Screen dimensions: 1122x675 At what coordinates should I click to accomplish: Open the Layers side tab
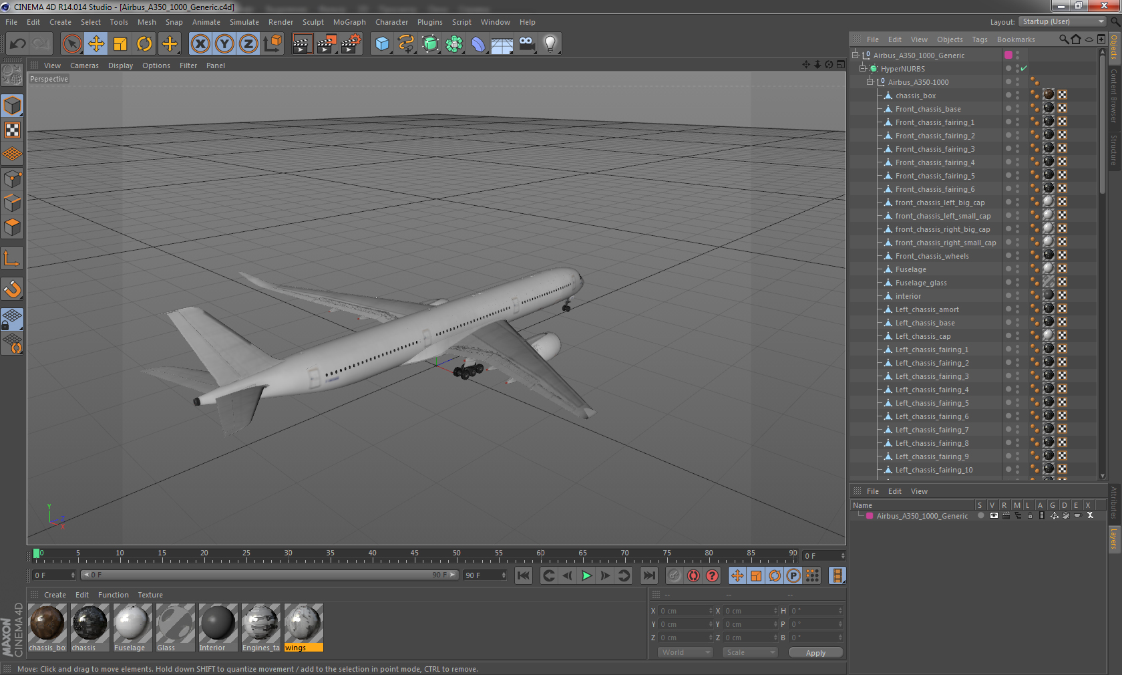pyautogui.click(x=1113, y=539)
